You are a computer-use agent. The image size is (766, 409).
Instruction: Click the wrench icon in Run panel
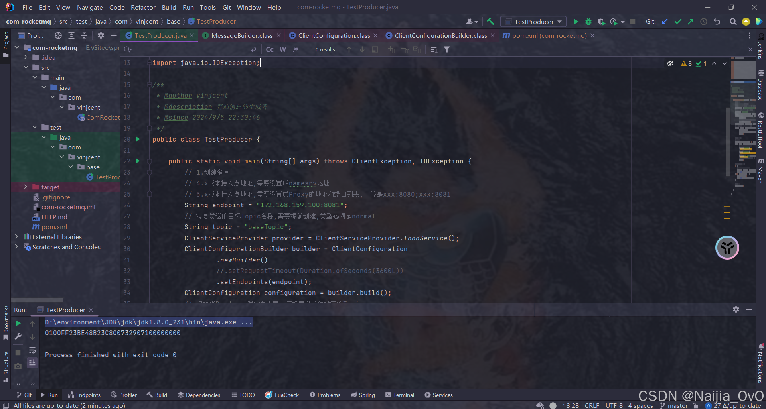(x=18, y=337)
